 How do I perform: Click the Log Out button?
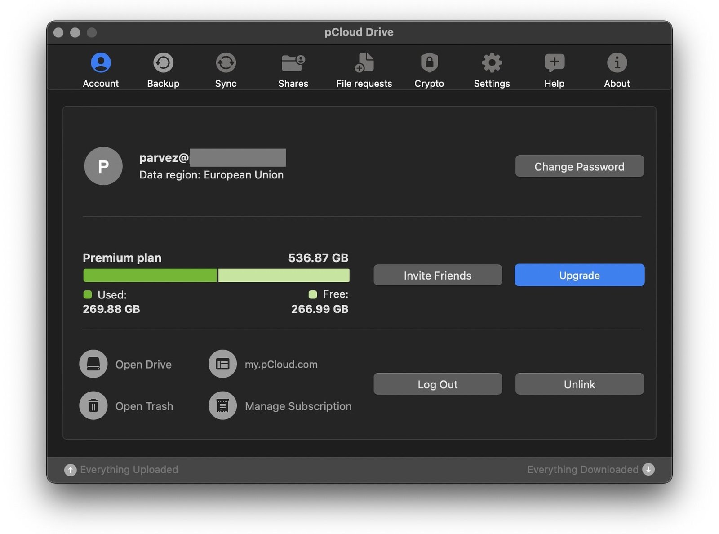pos(438,384)
